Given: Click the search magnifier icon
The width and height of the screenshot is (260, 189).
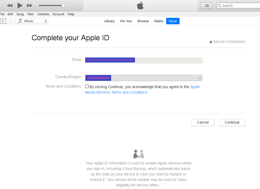Looking at the screenshot, I should click(x=219, y=6).
